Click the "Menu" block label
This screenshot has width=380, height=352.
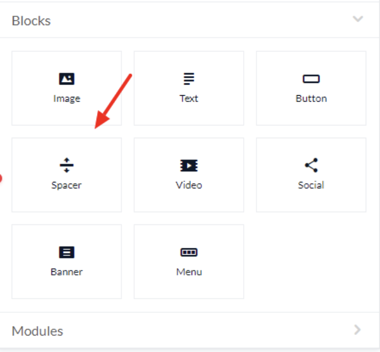(x=189, y=272)
